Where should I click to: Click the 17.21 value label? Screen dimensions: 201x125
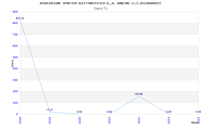[49, 110]
